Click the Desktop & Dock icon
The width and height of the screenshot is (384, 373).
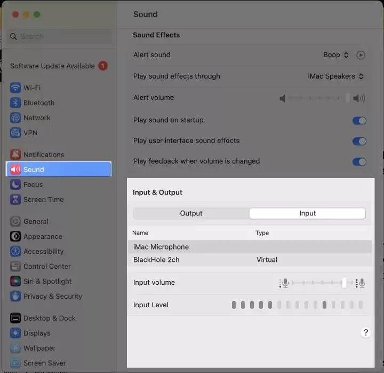15,318
